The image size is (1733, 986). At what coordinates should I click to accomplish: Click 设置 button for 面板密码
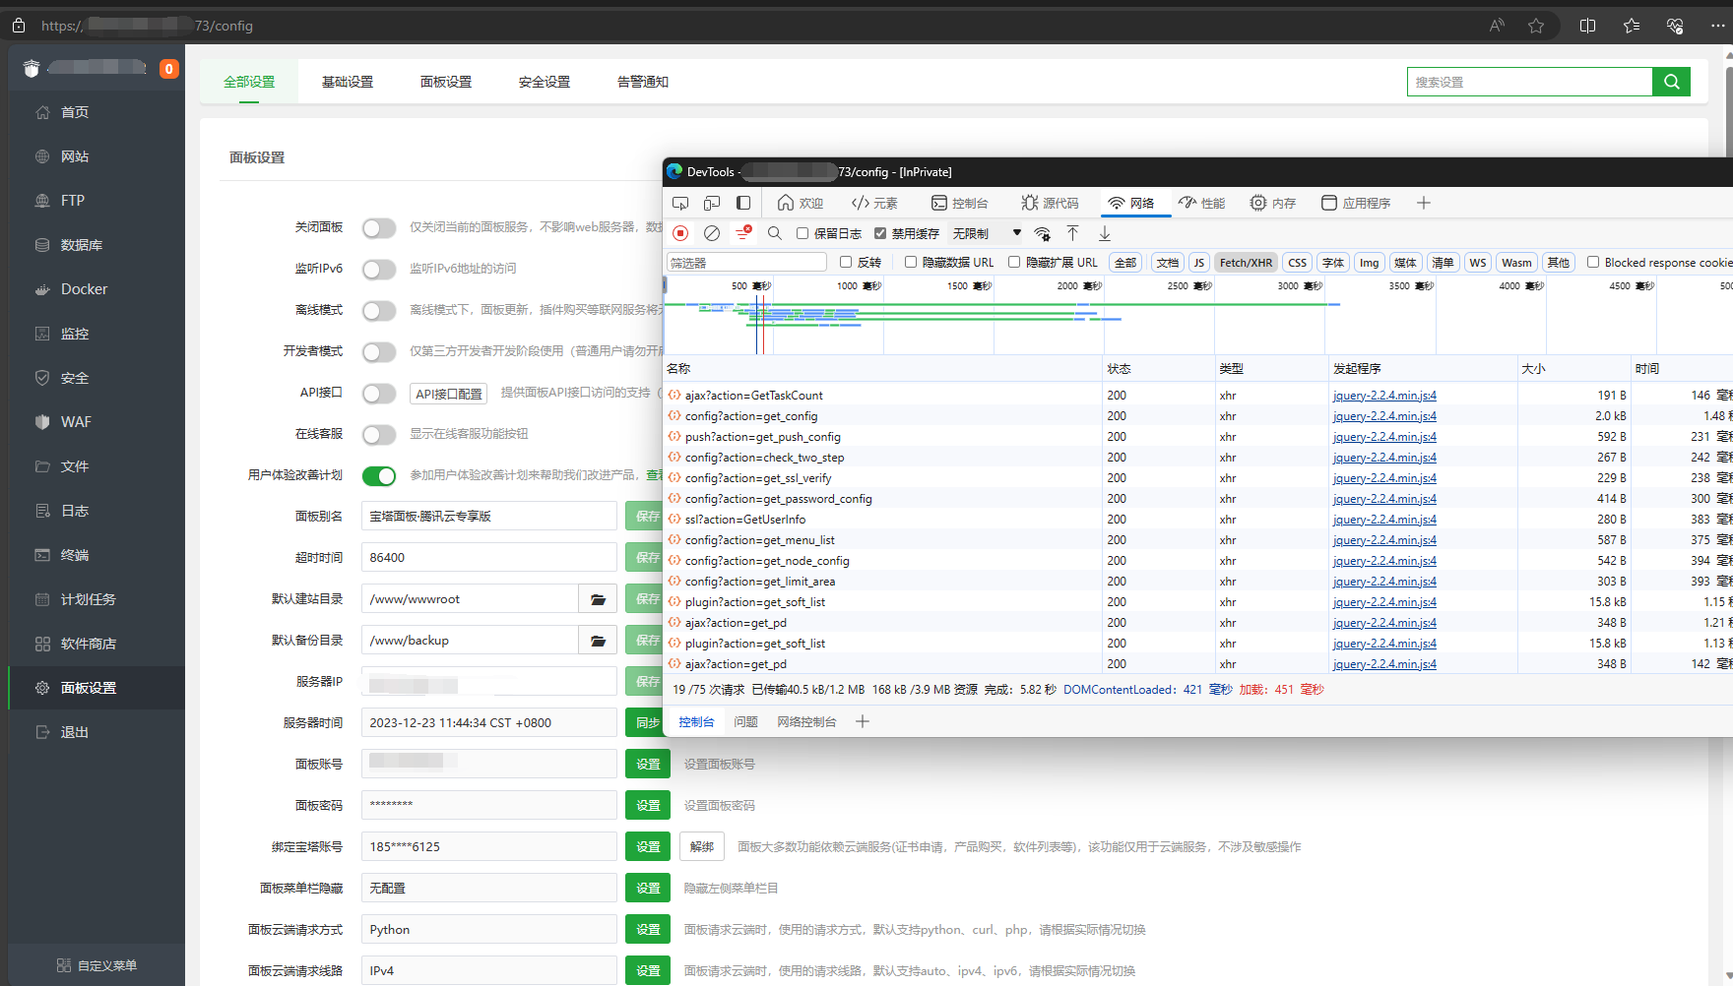coord(648,805)
